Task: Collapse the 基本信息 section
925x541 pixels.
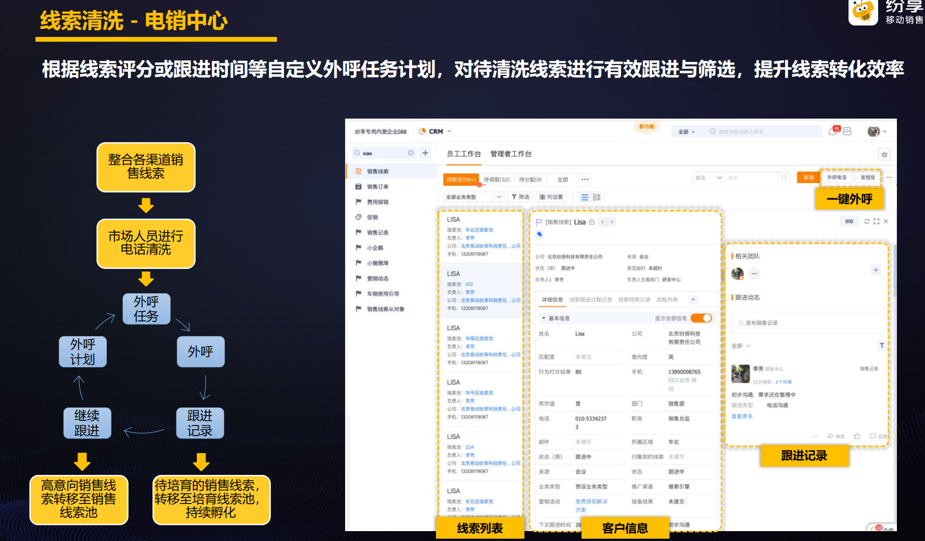Action: tap(543, 318)
